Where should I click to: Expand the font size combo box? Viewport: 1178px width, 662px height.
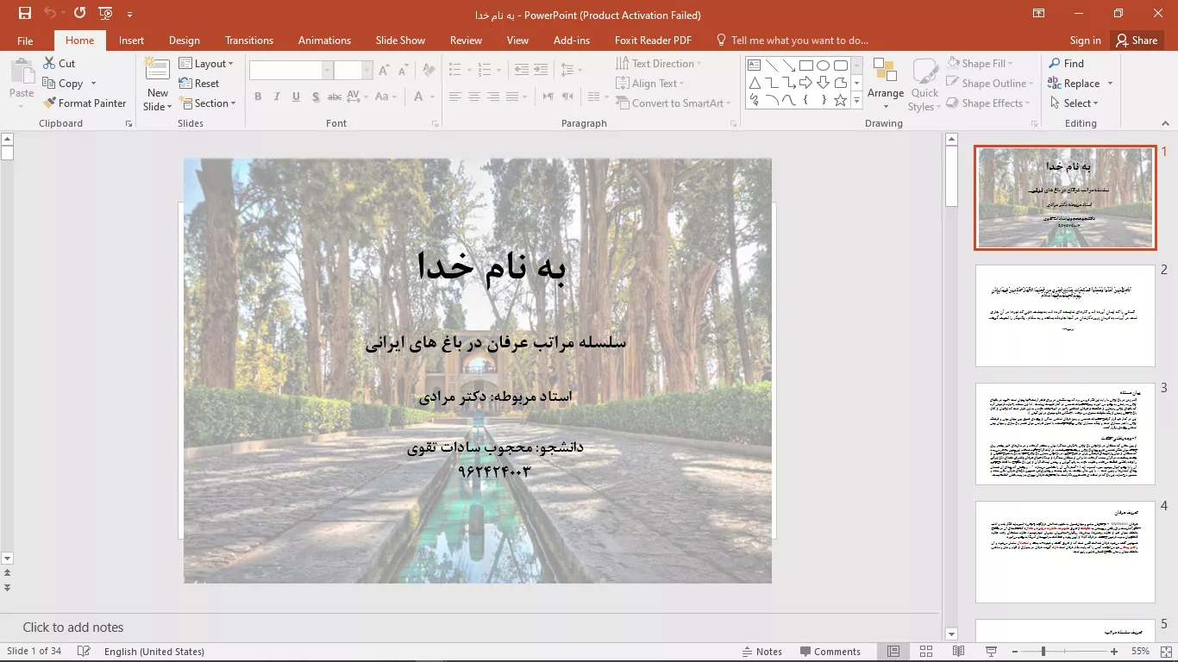pyautogui.click(x=367, y=71)
